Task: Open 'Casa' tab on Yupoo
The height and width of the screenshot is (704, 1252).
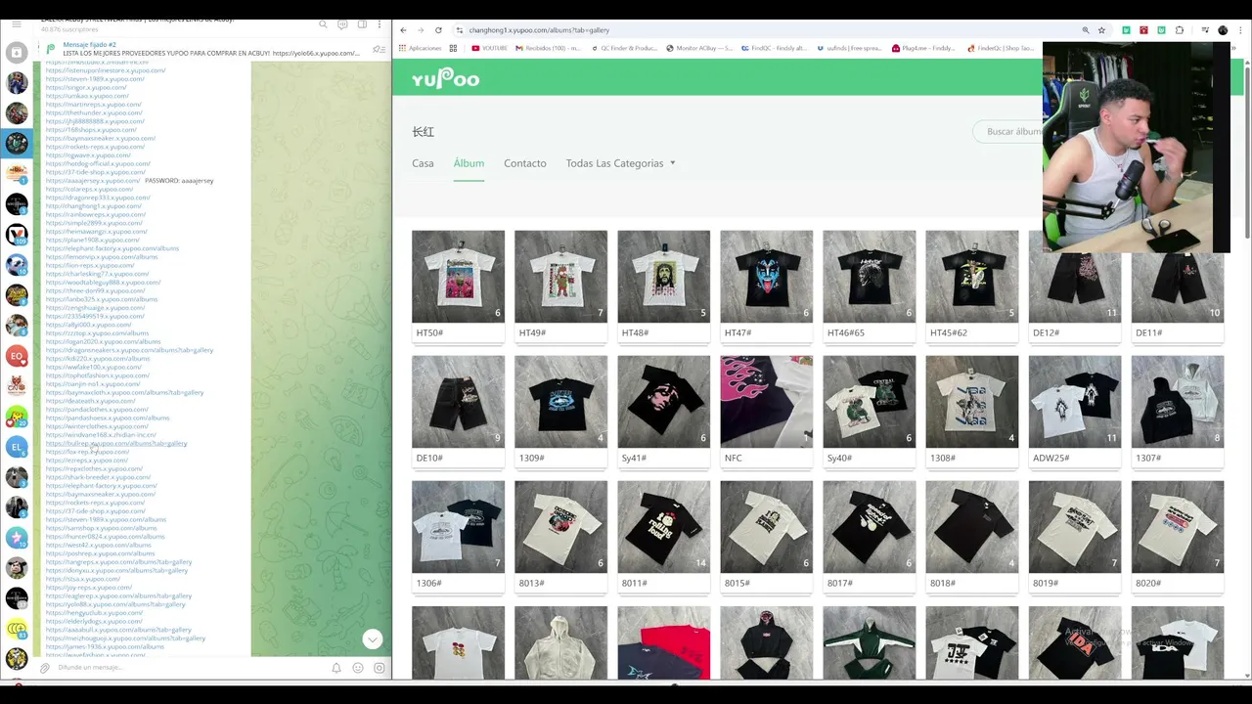Action: click(423, 163)
